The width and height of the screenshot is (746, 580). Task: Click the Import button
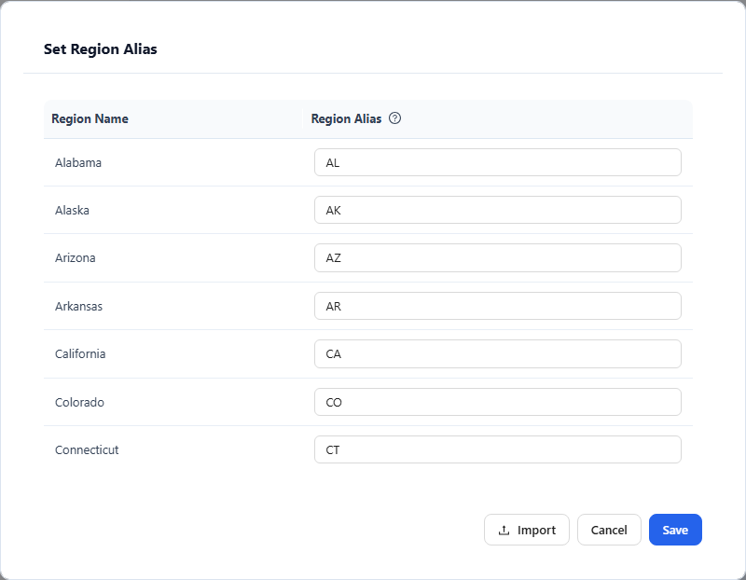tap(527, 530)
